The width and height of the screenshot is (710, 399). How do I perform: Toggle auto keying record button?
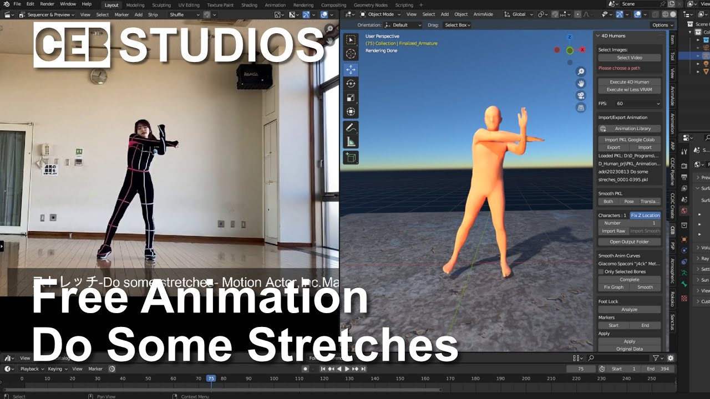coord(305,369)
